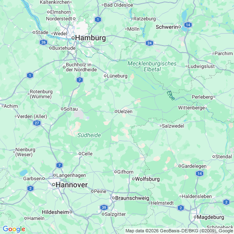This screenshot has height=234, width=234.
Task: Click highway 24 shield near Mölln
Action: pos(150,43)
